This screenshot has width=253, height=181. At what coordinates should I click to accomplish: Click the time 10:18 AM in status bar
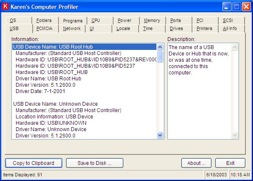pos(240,175)
